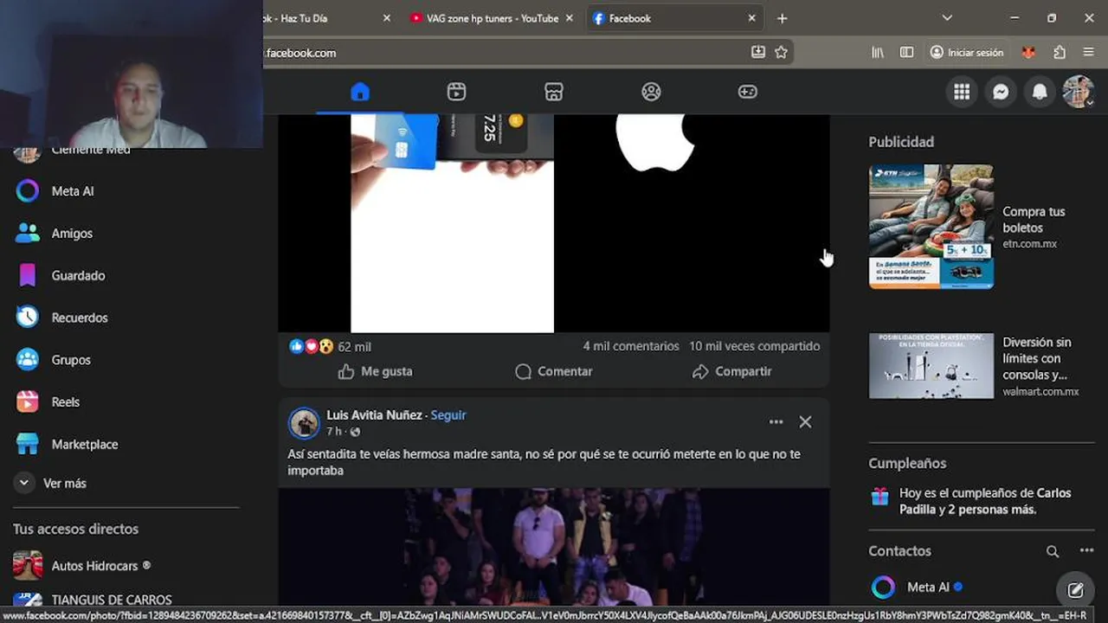Open the TIANGUIS DE CARROS shortcut

128,599
